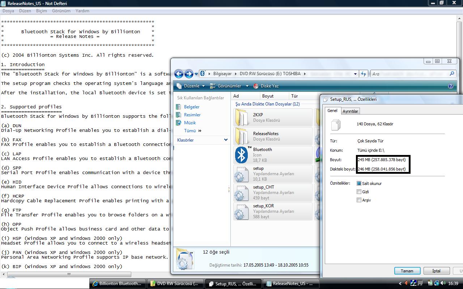Click the Billionton Bluetooth taskbar button
This screenshot has height=289, width=463.
point(118,284)
